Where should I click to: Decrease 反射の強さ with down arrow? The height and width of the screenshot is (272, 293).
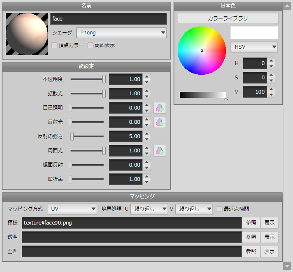[147, 139]
